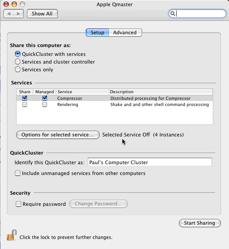Click the Change Password button
The height and width of the screenshot is (249, 229).
[99, 204]
